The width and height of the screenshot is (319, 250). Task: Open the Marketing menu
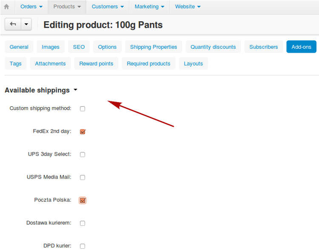(x=149, y=7)
